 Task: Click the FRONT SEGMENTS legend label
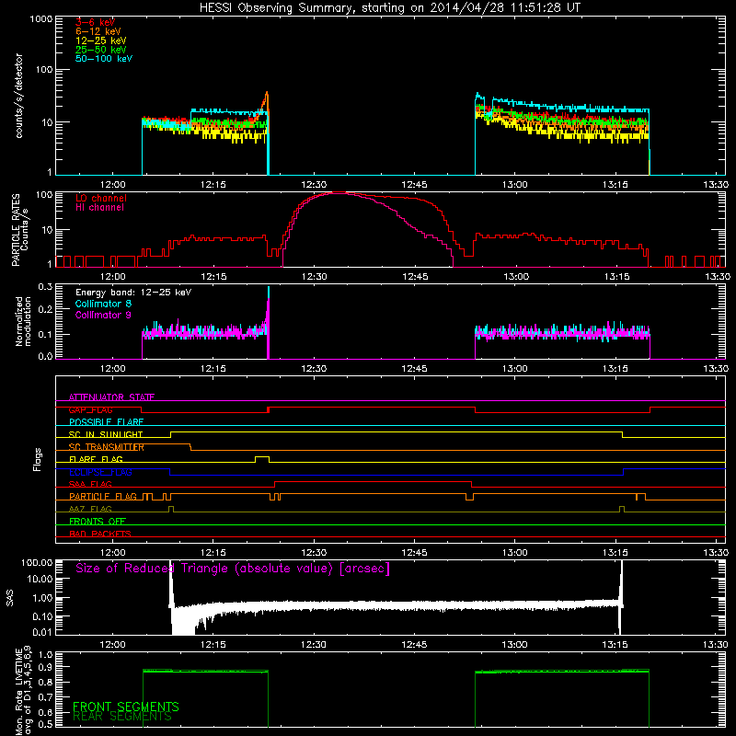click(126, 707)
